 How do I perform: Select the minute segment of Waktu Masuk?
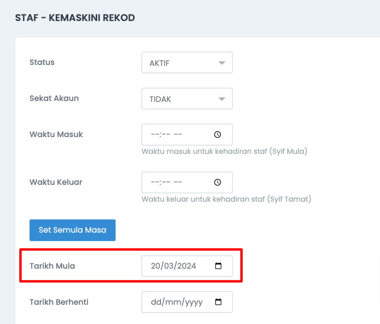(166, 135)
